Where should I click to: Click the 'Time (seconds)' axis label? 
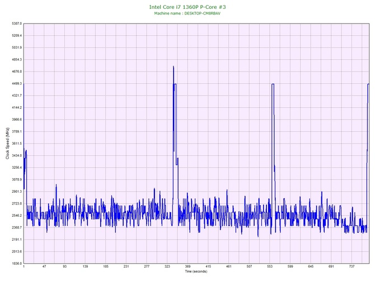click(196, 272)
